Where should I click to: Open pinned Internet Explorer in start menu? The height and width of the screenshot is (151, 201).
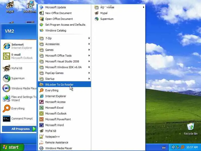point(19,46)
